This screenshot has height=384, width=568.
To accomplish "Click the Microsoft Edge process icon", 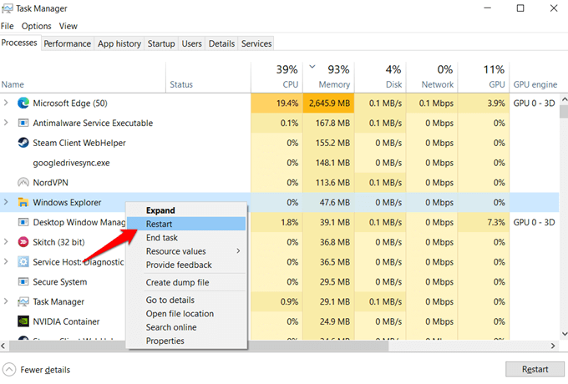I will click(23, 104).
